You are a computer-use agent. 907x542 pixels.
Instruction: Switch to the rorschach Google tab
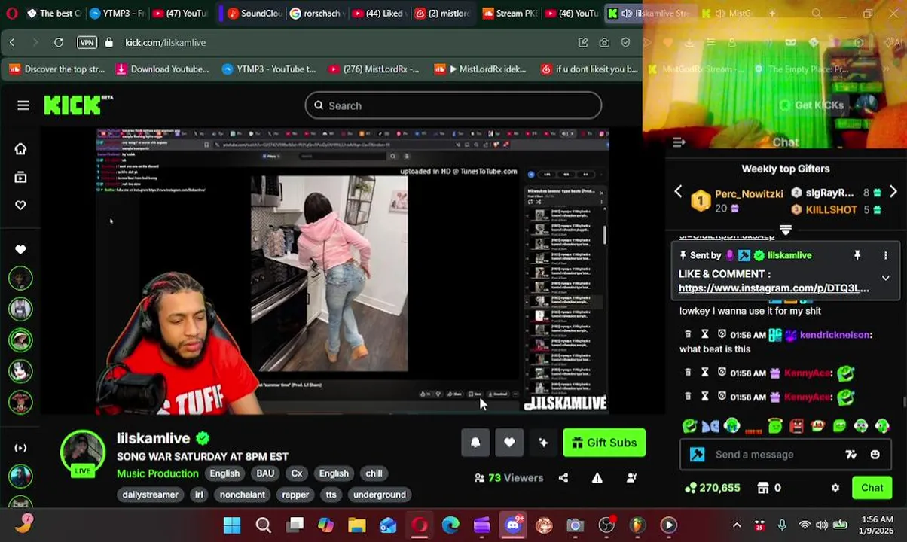318,14
